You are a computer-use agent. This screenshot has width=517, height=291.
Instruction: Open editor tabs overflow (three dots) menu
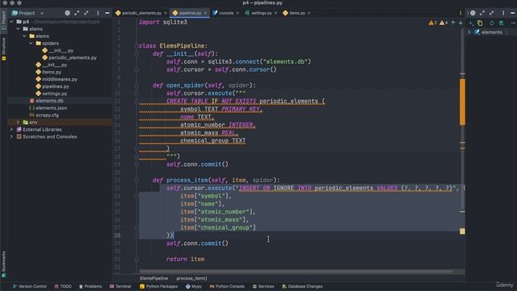click(460, 13)
